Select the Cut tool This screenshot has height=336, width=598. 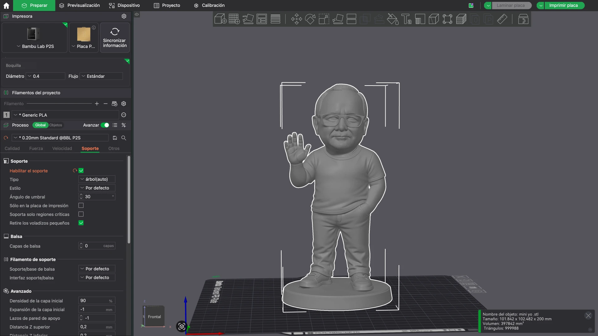click(x=351, y=19)
